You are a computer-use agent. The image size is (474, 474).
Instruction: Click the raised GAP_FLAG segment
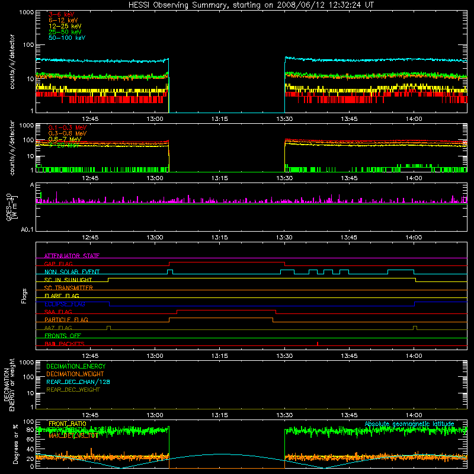click(x=227, y=262)
